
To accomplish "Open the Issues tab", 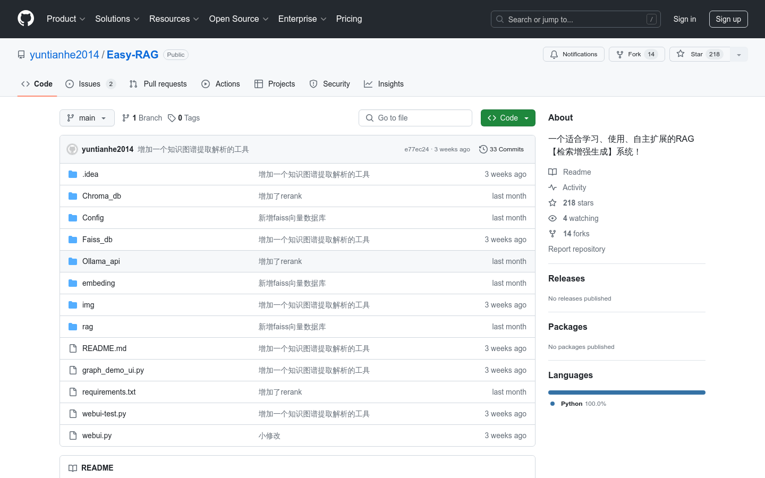I will [90, 84].
